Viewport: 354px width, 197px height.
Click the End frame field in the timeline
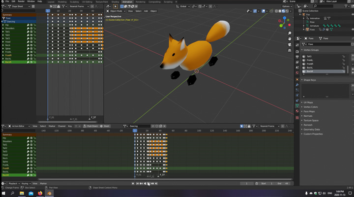coord(283,183)
